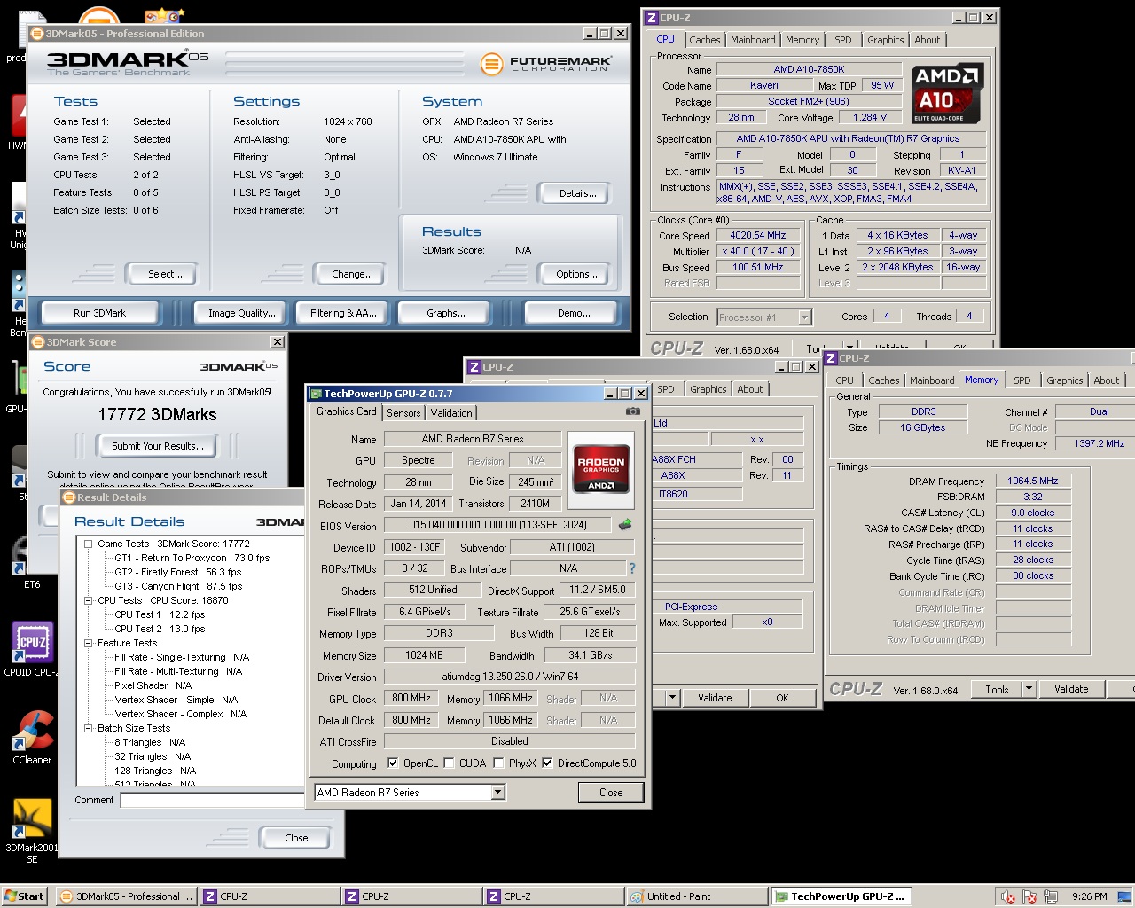
Task: Open the CPU-Z memory window Tools dropdown arrow
Action: pos(1029,689)
